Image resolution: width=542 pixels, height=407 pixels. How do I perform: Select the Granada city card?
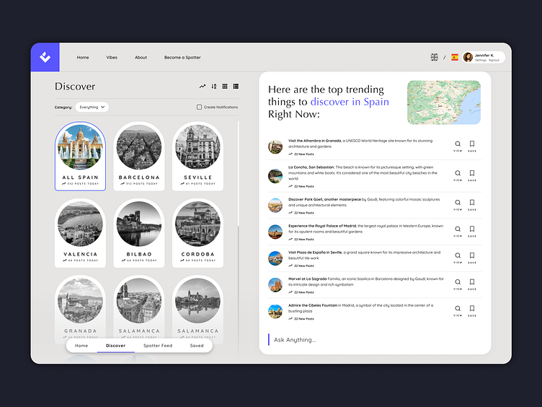[80, 308]
